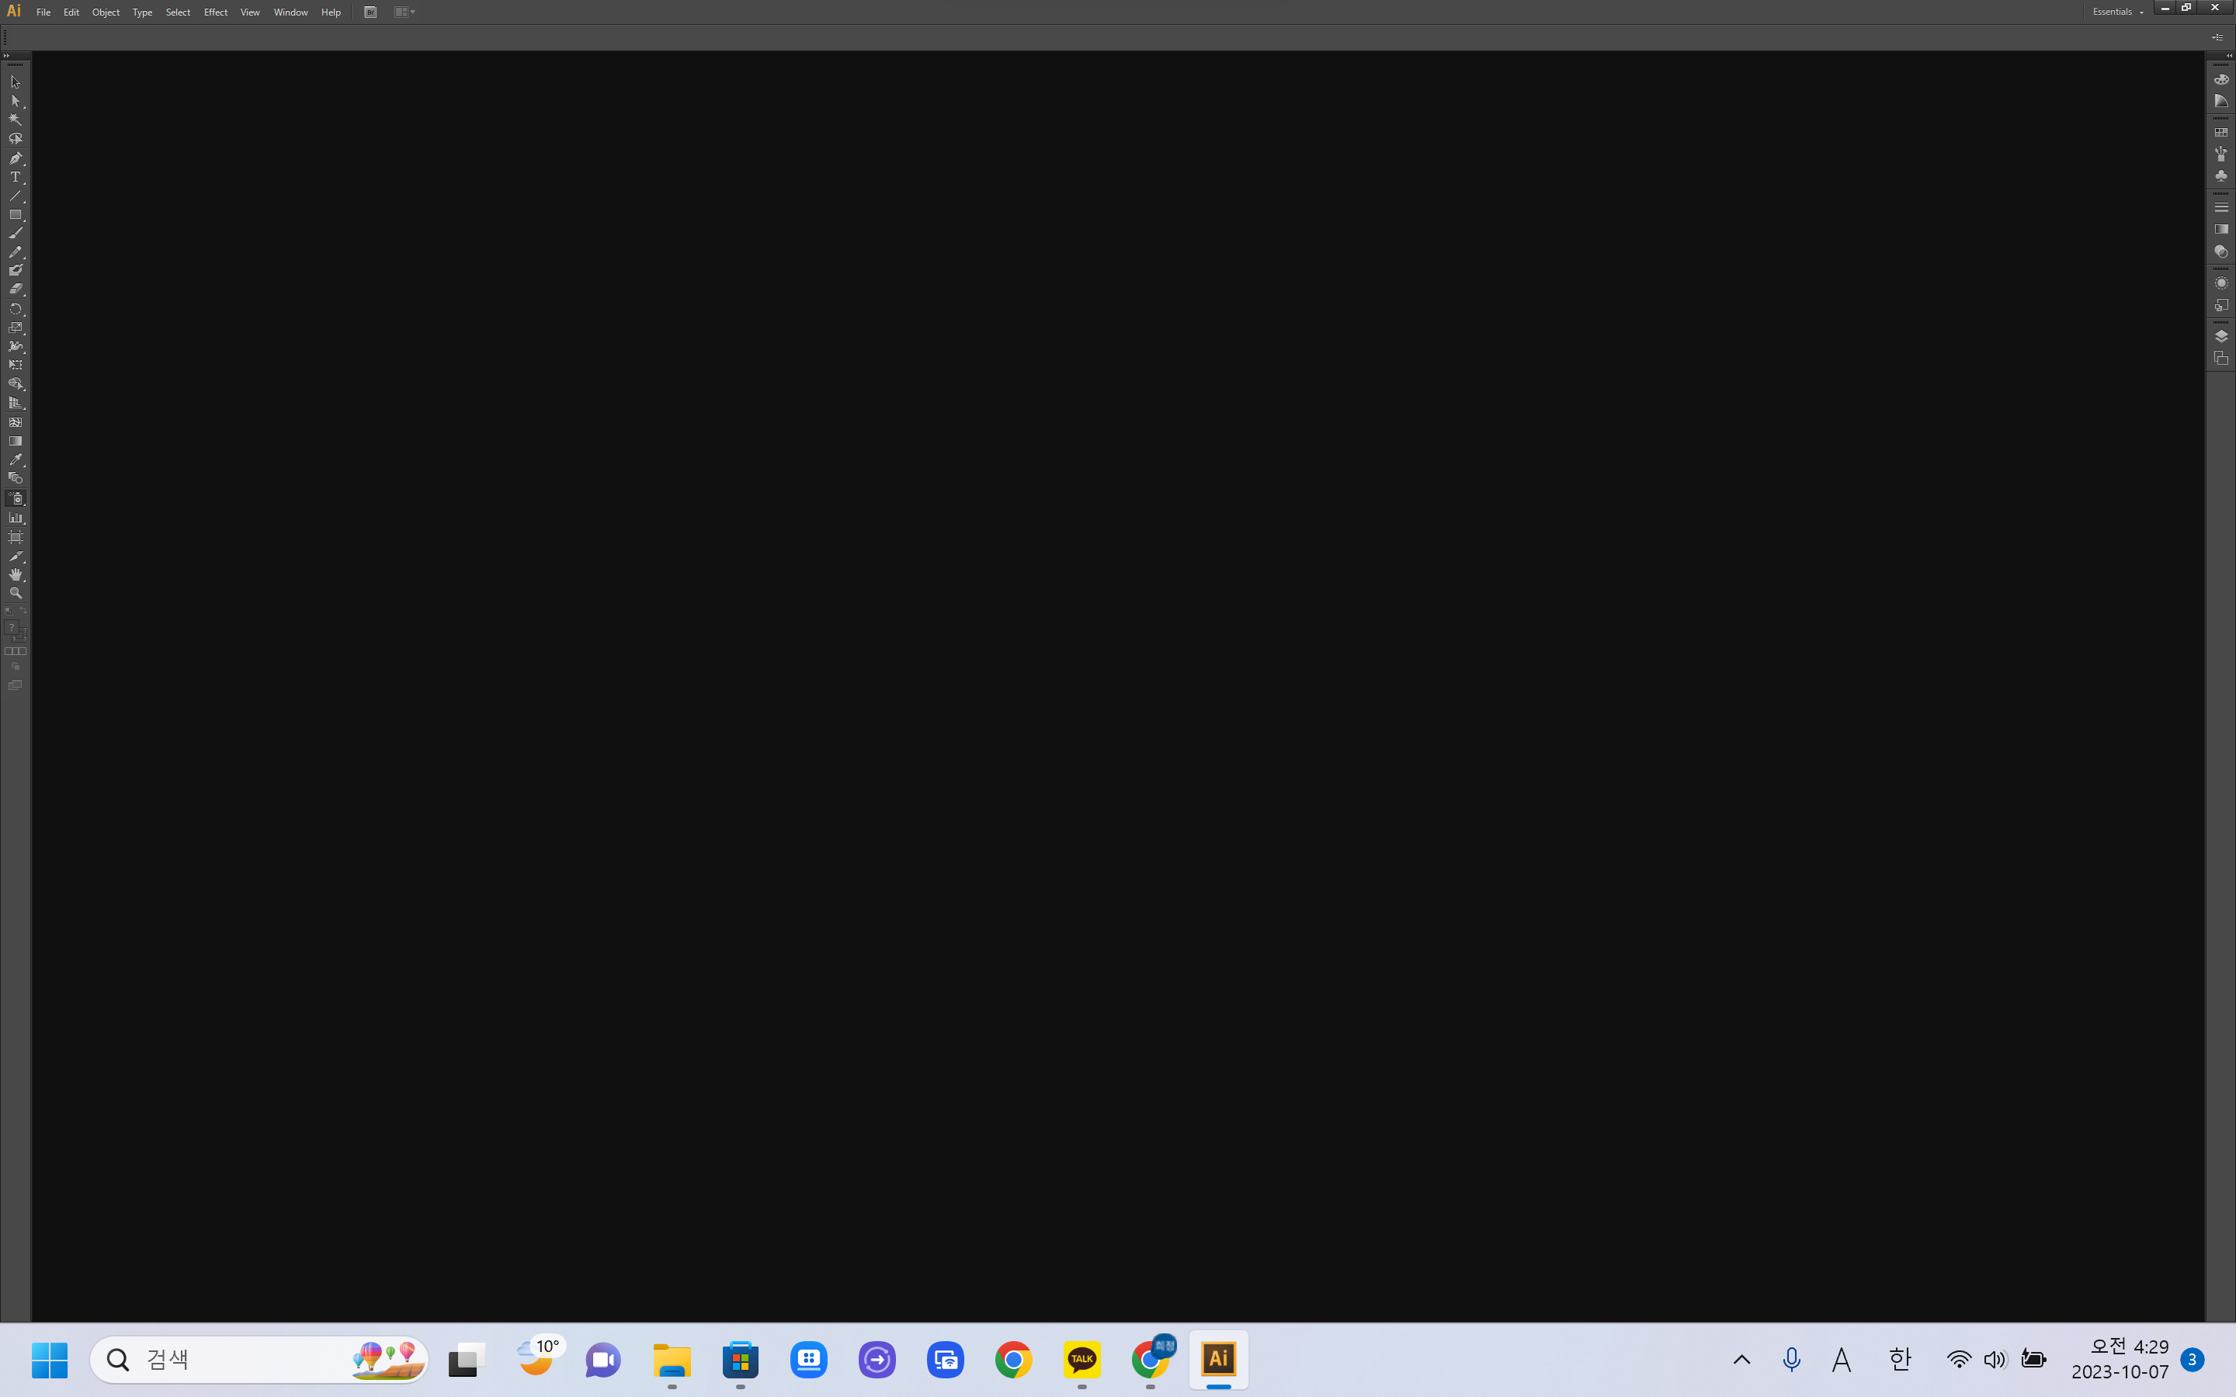Image resolution: width=2236 pixels, height=1397 pixels.
Task: Click the Object menu item
Action: (x=106, y=13)
